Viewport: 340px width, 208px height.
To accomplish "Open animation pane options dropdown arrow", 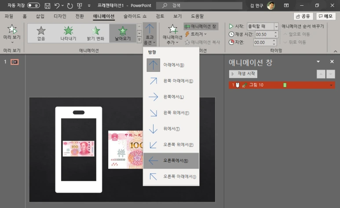I will [x=318, y=62].
